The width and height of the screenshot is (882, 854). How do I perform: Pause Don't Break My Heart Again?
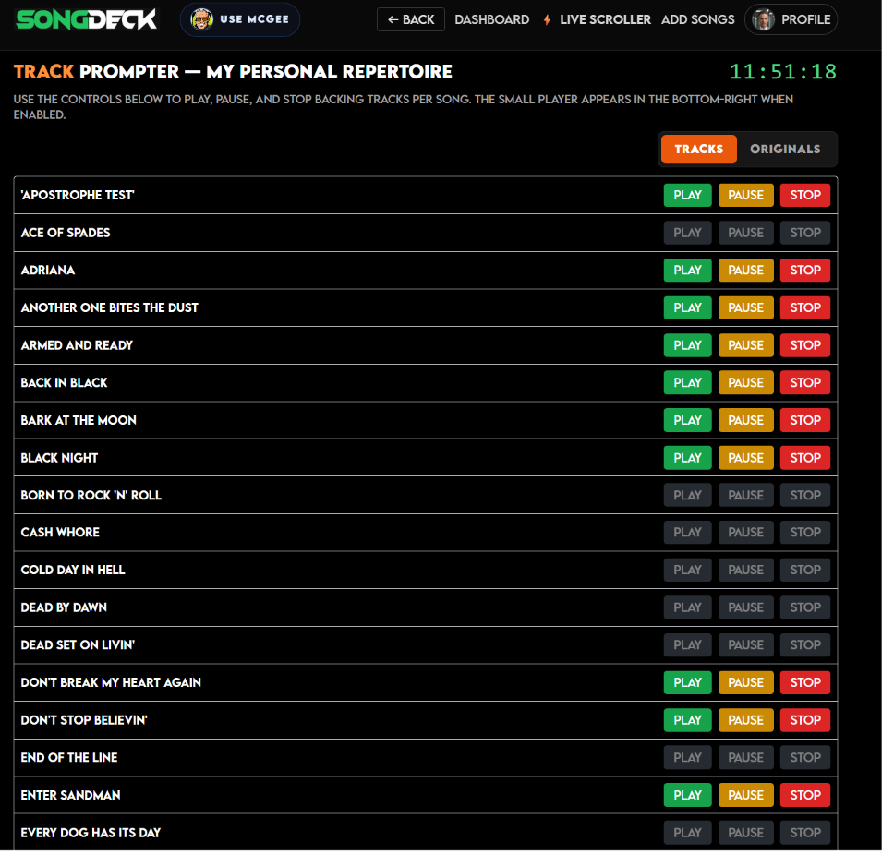tap(746, 682)
